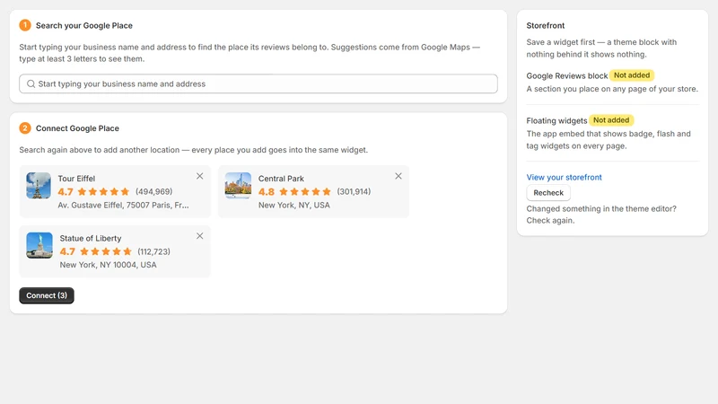Screen dimensions: 718x404
Task: Click the Central Park place name
Action: (x=281, y=179)
